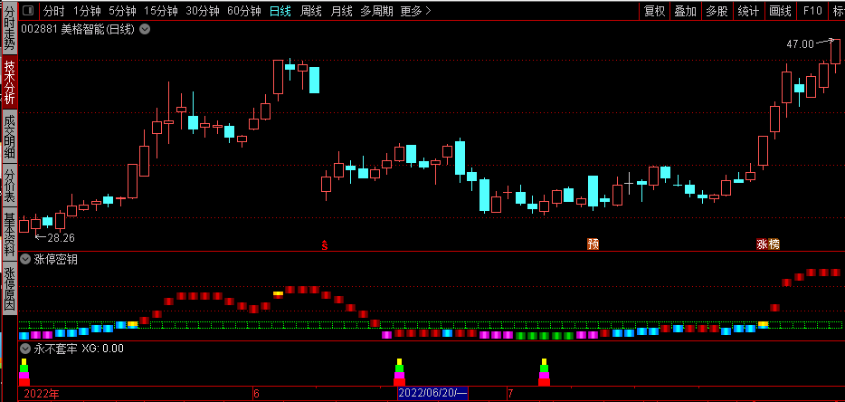The image size is (845, 402).
Task: Click the month 6 timeline label
Action: pos(257,394)
